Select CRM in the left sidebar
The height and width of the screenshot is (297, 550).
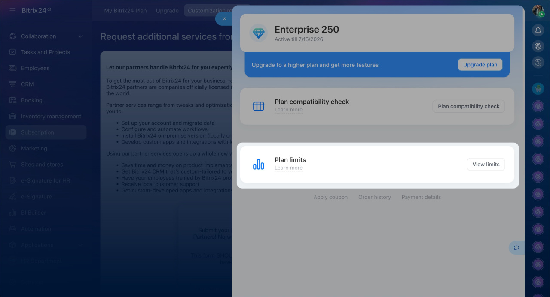click(27, 84)
